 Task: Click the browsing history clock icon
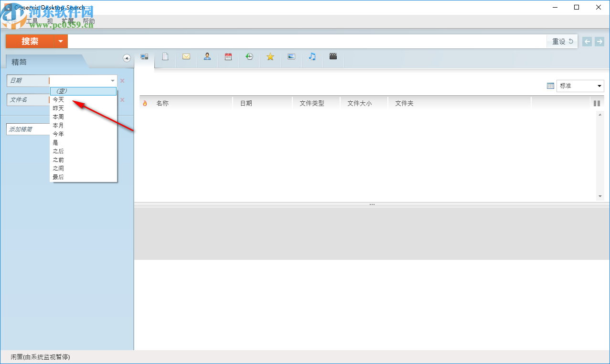(249, 56)
